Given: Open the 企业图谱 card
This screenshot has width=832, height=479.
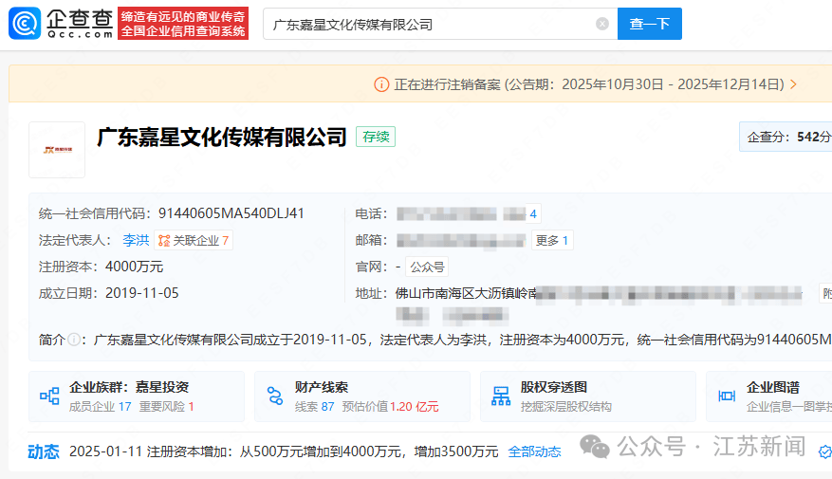Looking at the screenshot, I should pos(768,396).
